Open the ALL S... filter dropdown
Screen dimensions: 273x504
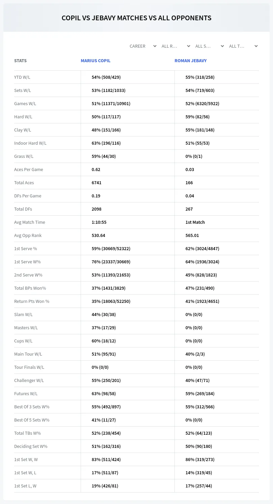pyautogui.click(x=210, y=46)
